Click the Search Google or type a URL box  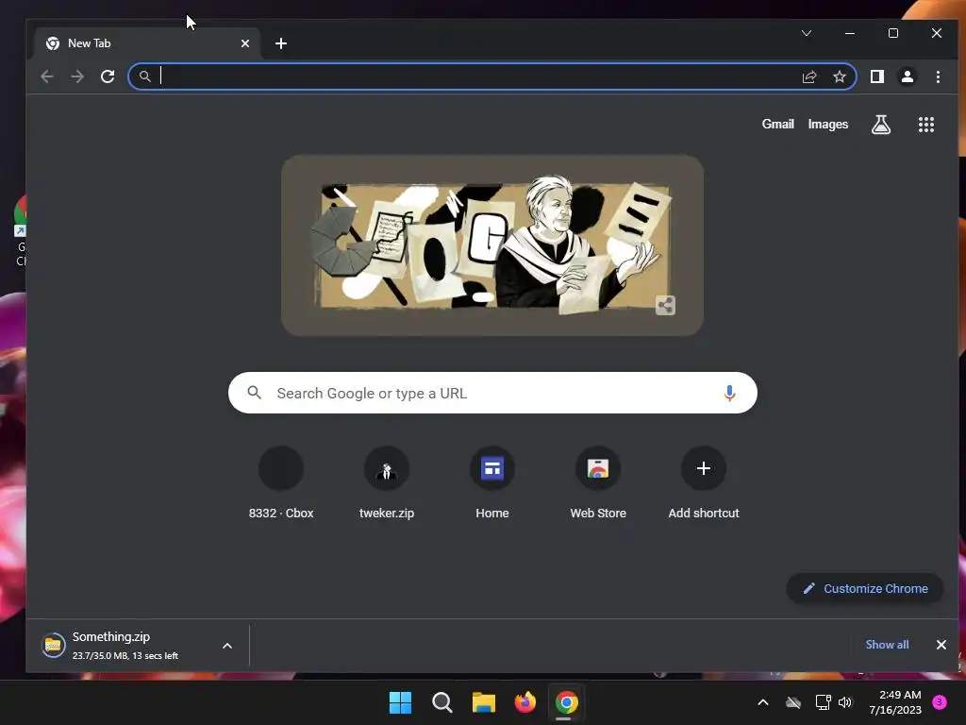492,393
